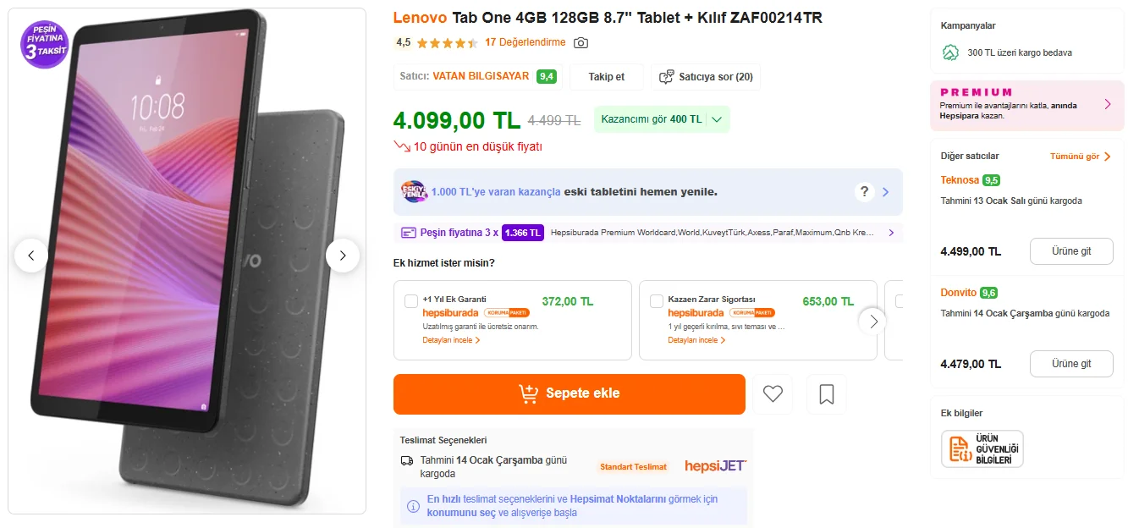Add product with Sepete ekle button
1128x528 pixels.
[x=570, y=394]
